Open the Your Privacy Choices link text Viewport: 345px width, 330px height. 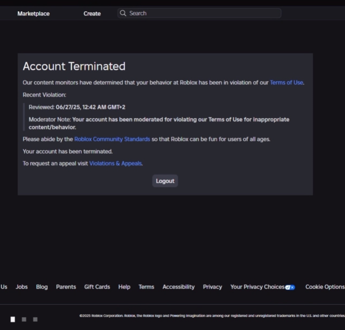(257, 287)
